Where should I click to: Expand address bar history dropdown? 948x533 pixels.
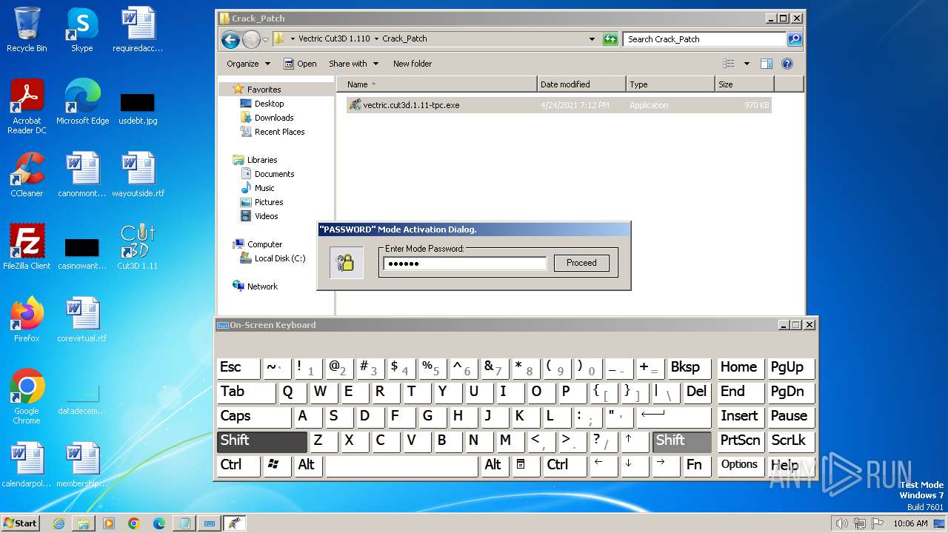(x=591, y=39)
